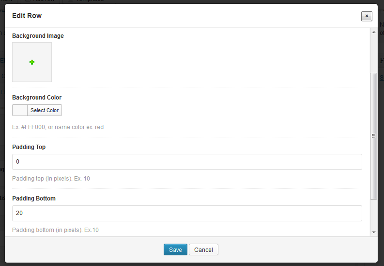Click the background color preview swatch
Screen dimensions: 384x266
20,110
